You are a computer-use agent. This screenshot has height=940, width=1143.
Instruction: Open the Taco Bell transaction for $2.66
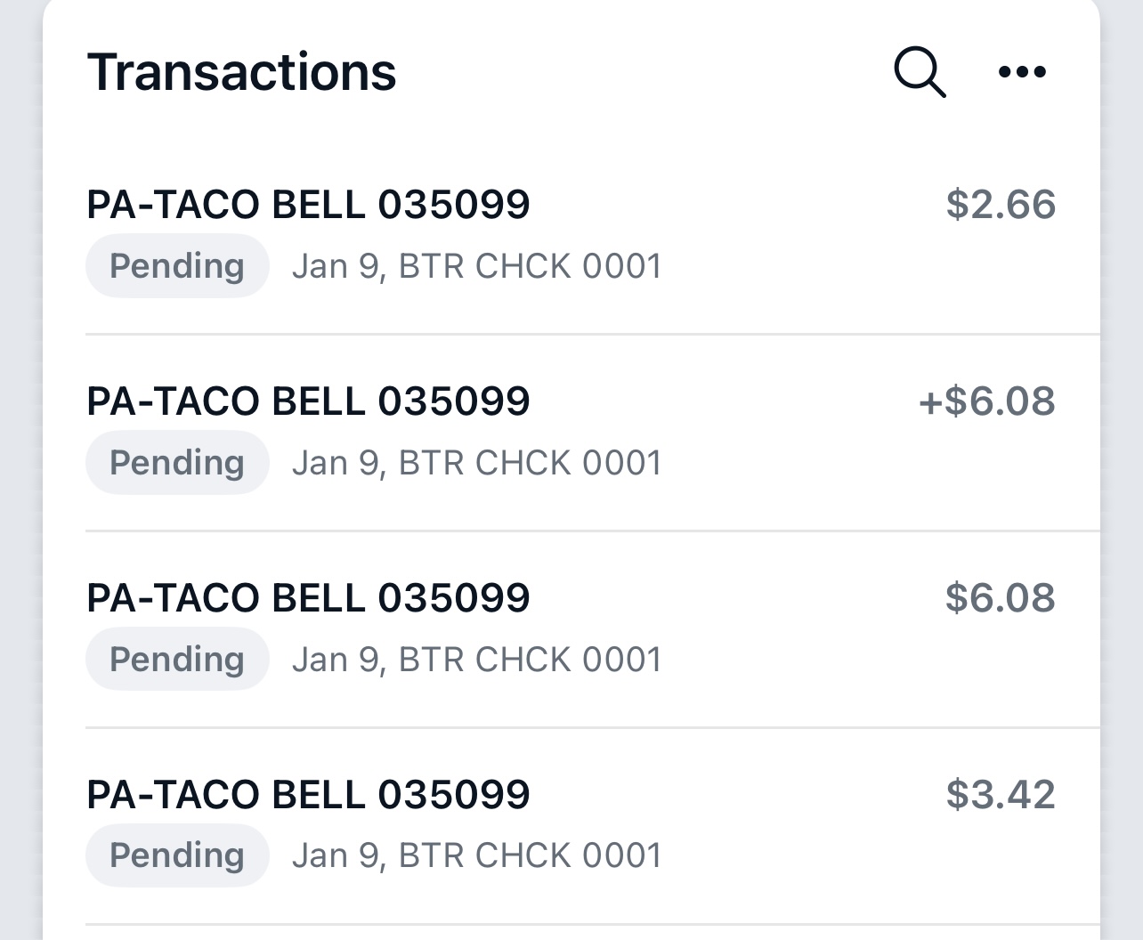(308, 205)
